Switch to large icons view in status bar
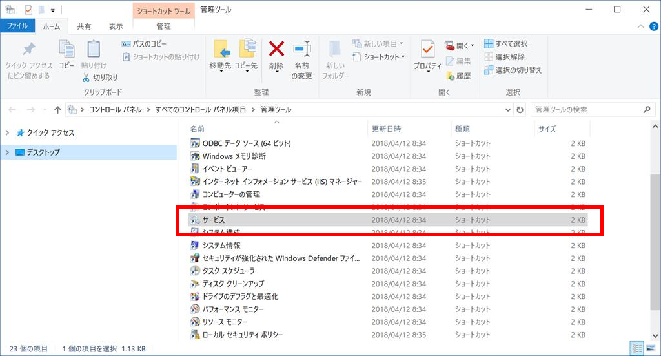Viewport: 661px width, 356px height. click(651, 348)
